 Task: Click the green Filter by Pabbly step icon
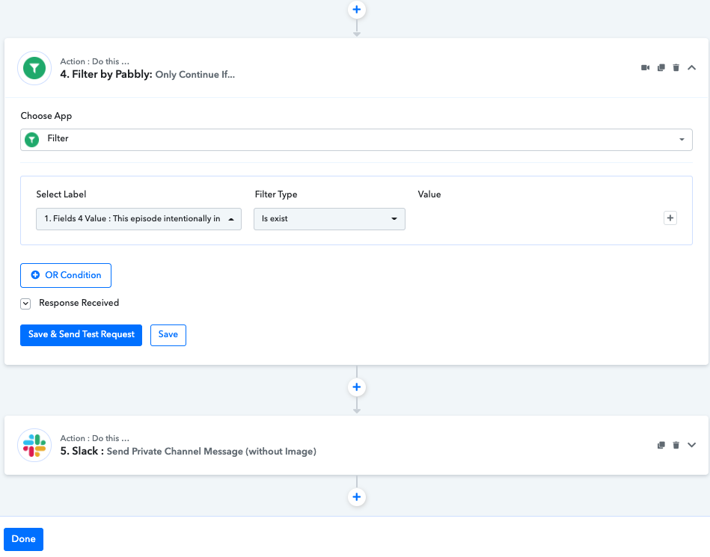pos(34,68)
